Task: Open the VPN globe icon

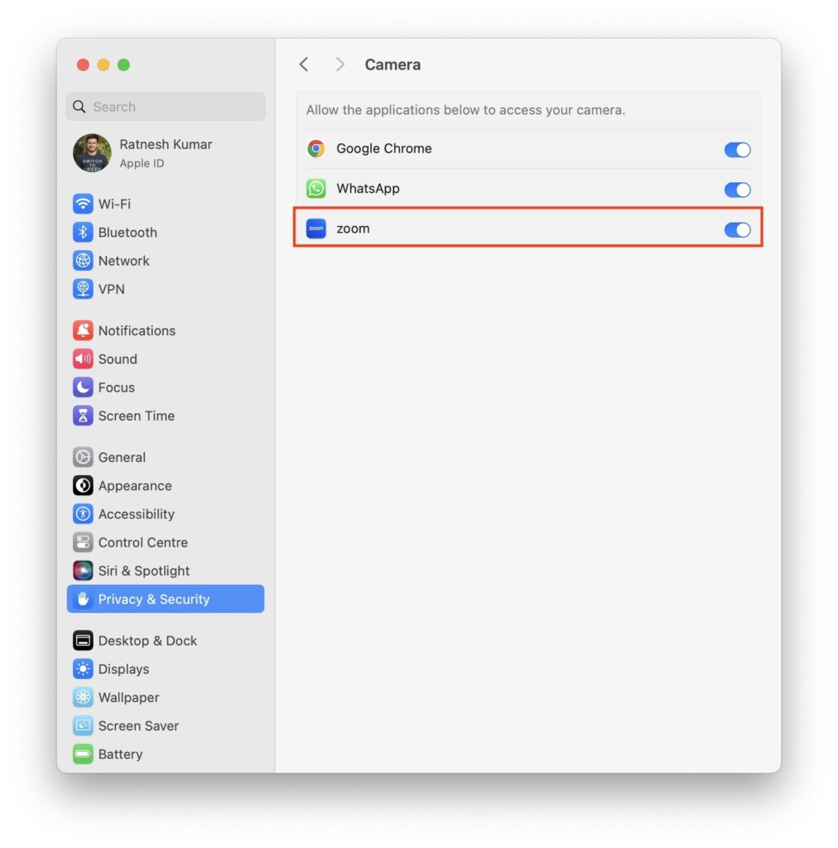Action: 83,289
